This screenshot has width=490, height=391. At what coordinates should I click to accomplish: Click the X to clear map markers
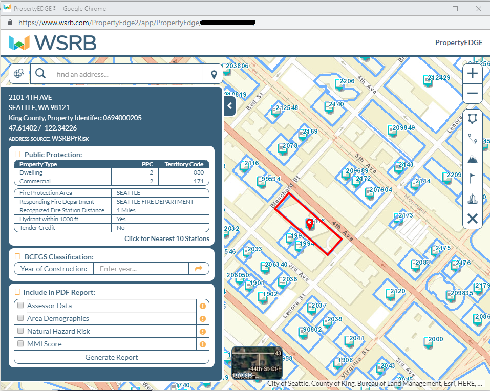pyautogui.click(x=472, y=219)
